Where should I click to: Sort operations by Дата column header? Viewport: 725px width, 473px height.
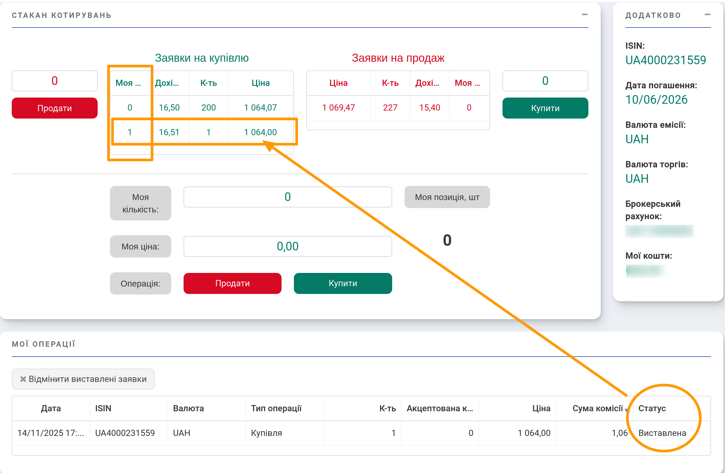tap(51, 408)
